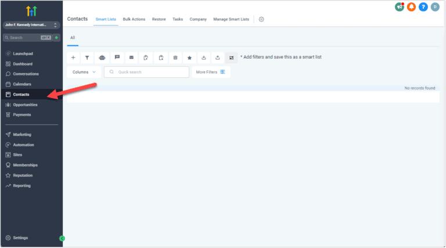Click the import contacts upload icon
This screenshot has width=446, height=248.
[x=218, y=57]
